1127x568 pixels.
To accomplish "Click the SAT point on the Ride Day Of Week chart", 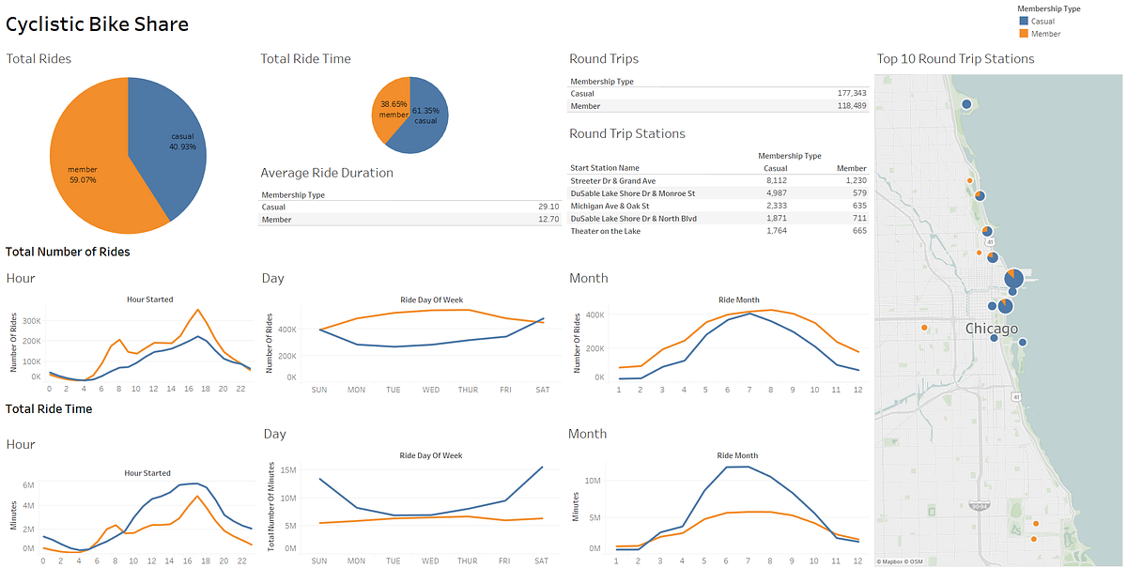I will (542, 319).
